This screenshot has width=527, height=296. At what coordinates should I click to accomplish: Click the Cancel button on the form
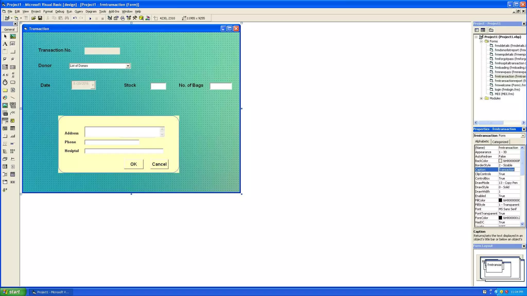pyautogui.click(x=159, y=164)
